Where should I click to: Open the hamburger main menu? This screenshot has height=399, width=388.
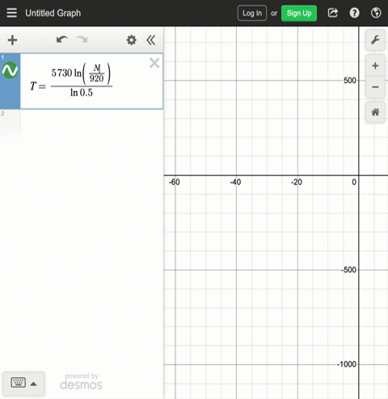(12, 13)
